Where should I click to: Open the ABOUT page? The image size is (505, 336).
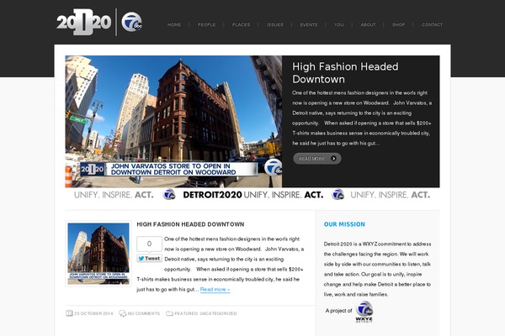(368, 24)
